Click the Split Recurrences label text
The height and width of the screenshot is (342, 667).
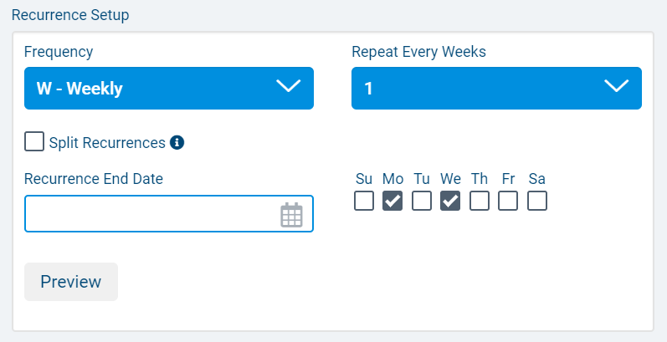coord(107,142)
